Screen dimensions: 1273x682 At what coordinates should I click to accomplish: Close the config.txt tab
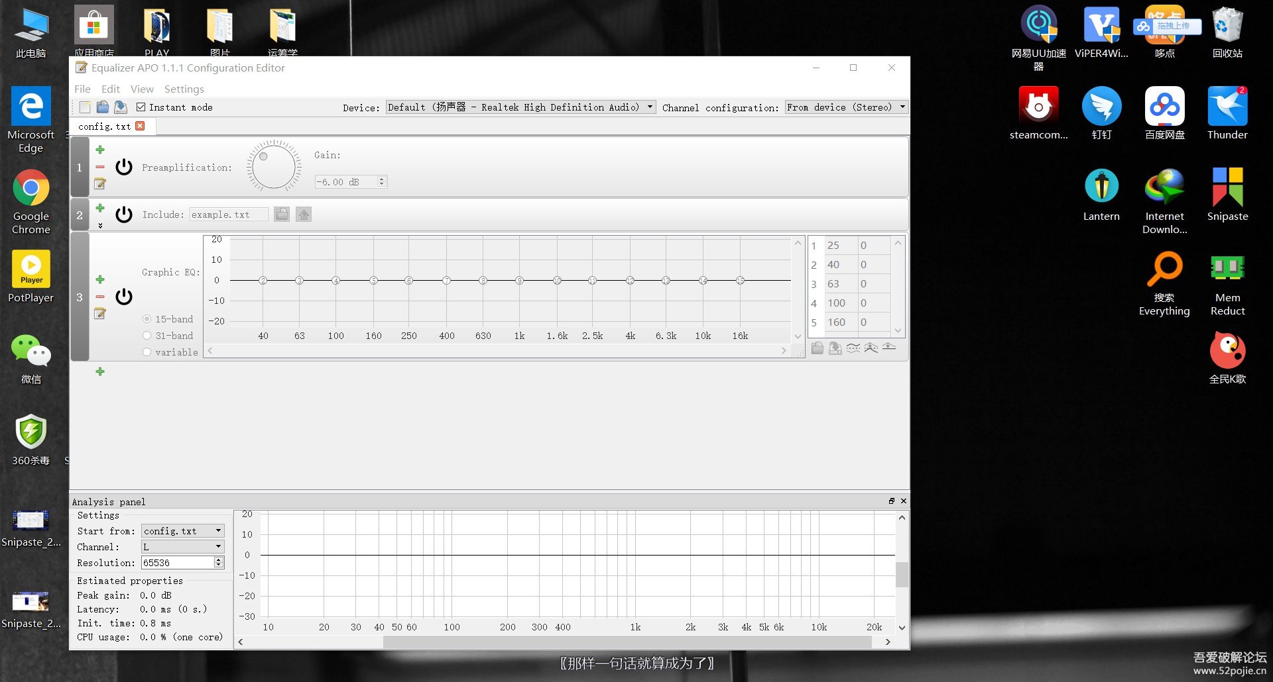(x=140, y=126)
